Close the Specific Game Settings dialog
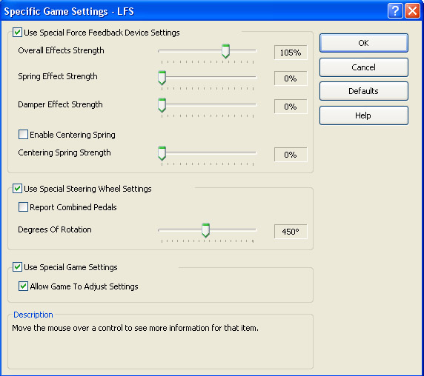Viewport: 424px width, 376px height. click(x=412, y=11)
